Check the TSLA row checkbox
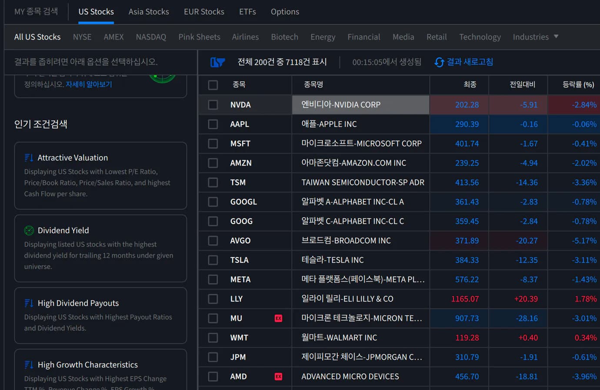Image resolution: width=600 pixels, height=390 pixels. [213, 260]
